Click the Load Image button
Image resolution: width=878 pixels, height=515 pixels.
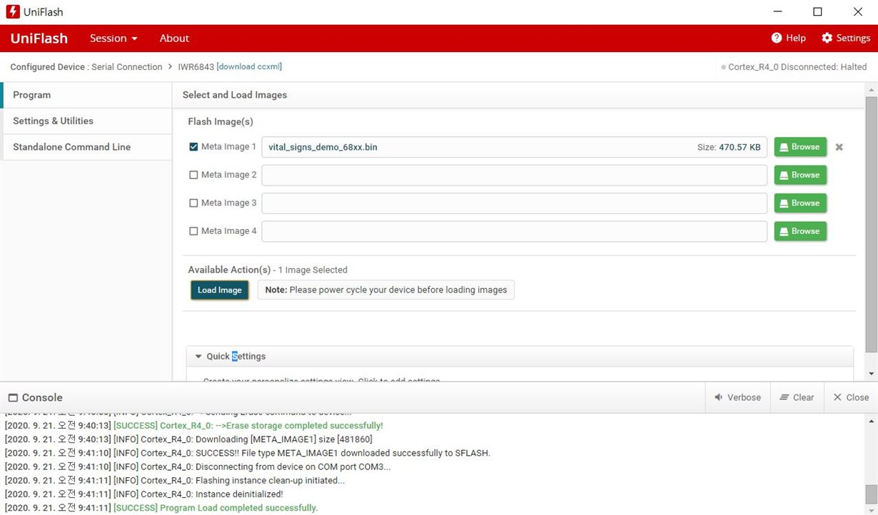[x=220, y=290]
